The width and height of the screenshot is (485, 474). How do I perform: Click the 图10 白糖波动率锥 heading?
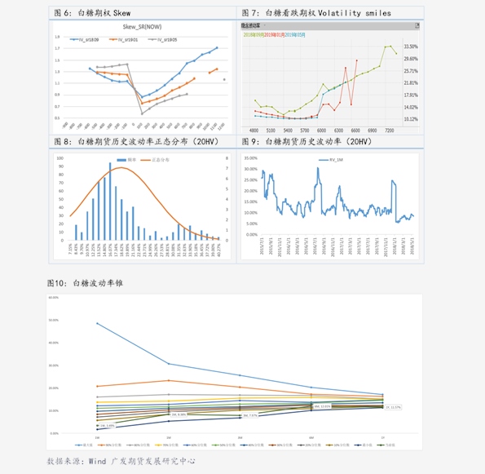(x=85, y=283)
